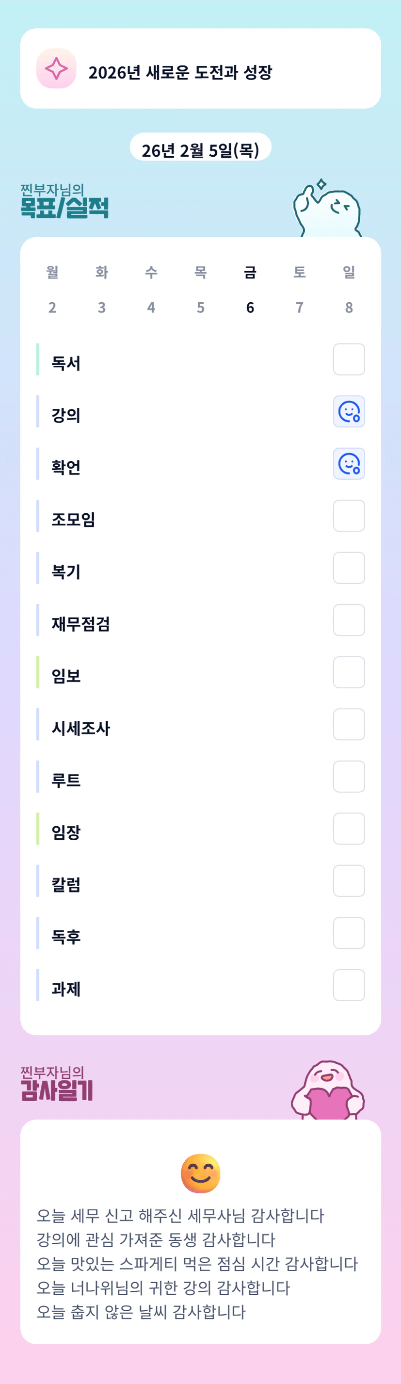
Task: Click the smiling emoji in gratitude diary
Action: coord(200,1173)
